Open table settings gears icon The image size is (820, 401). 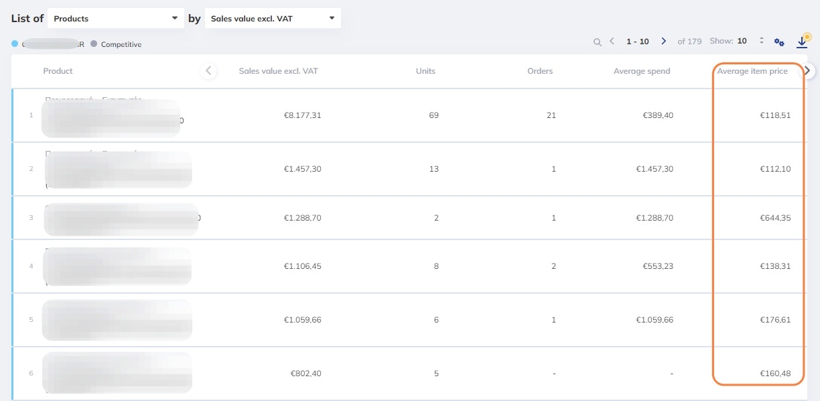pyautogui.click(x=779, y=42)
